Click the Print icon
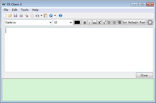The width and height of the screenshot is (156, 103). pyautogui.click(x=21, y=16)
